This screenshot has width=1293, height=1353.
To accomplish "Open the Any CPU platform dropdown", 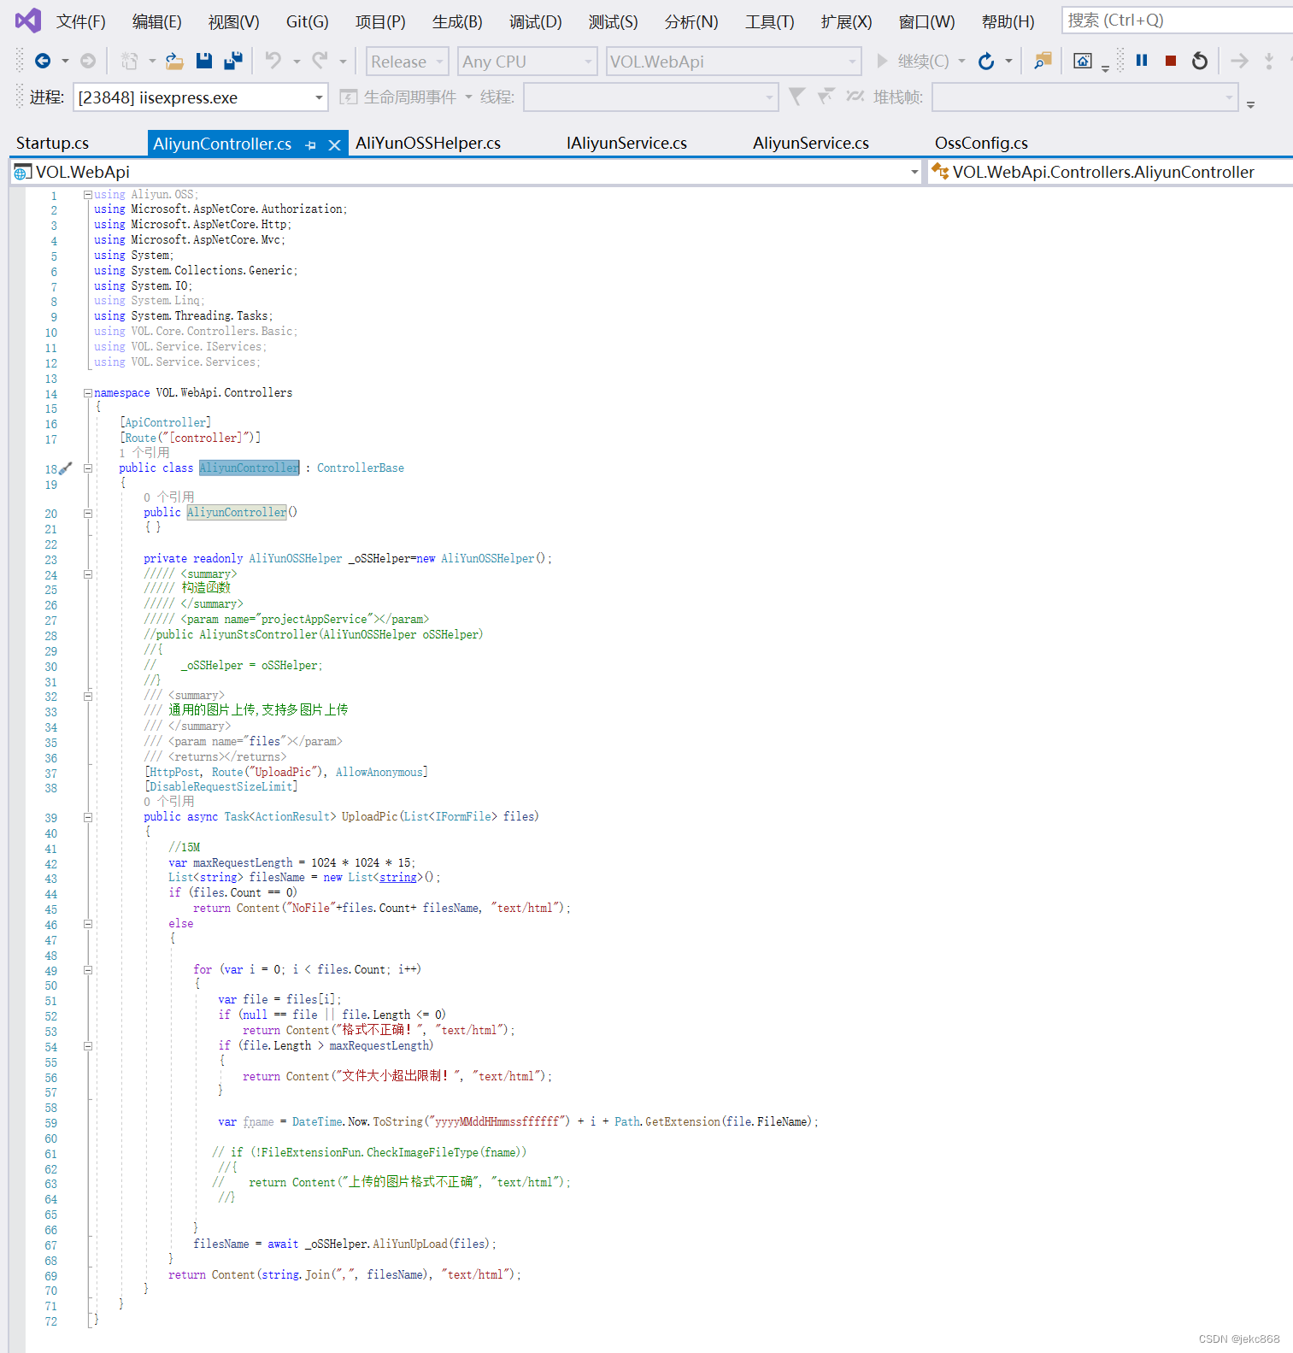I will [x=526, y=62].
